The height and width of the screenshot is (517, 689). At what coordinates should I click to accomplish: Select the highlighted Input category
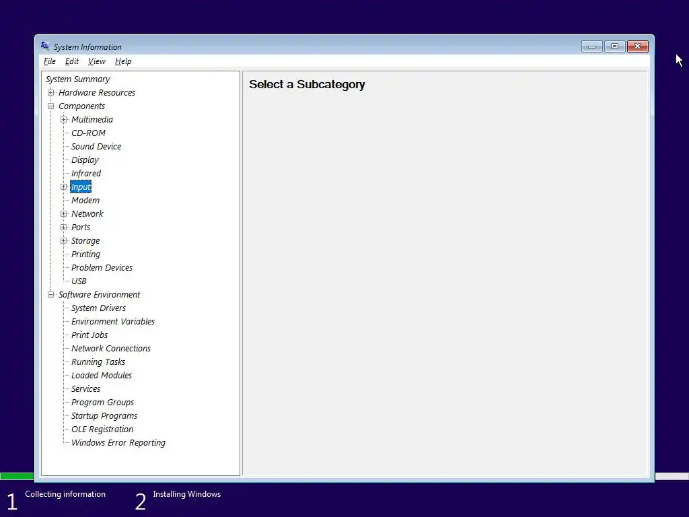pos(81,187)
